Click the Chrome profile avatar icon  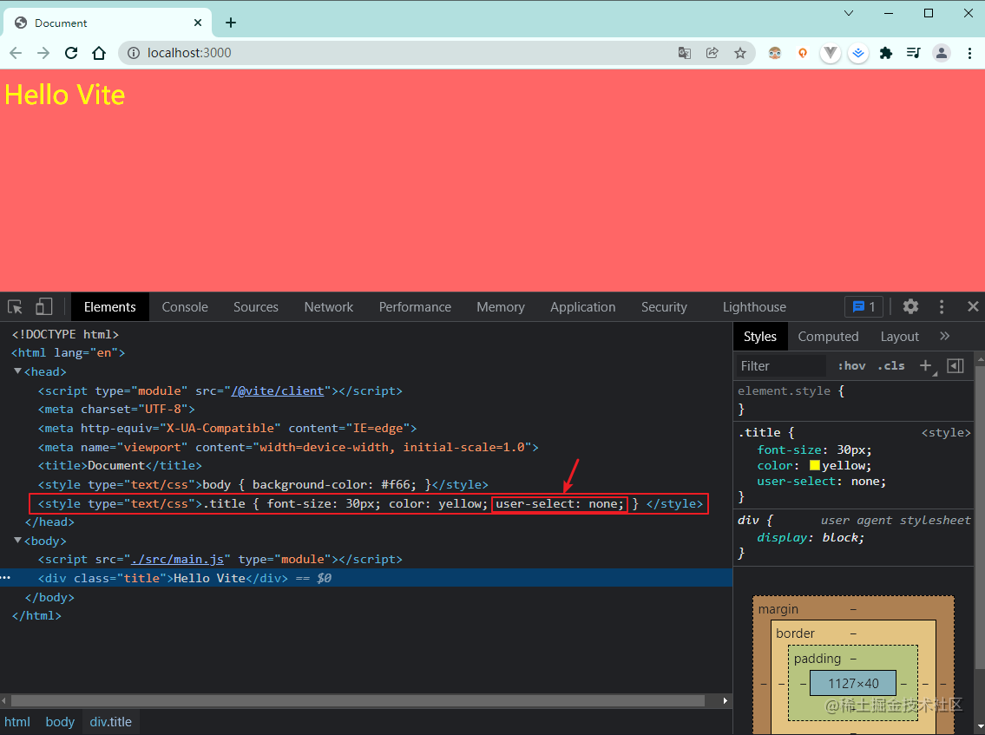click(x=942, y=53)
